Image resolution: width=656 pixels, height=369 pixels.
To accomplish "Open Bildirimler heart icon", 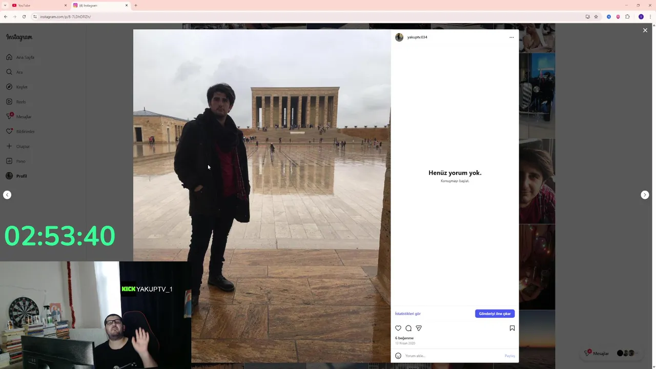I will tap(9, 131).
